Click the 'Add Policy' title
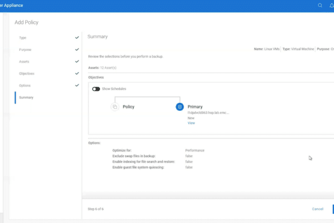Screen dimensions: 334x223 (x=26, y=22)
